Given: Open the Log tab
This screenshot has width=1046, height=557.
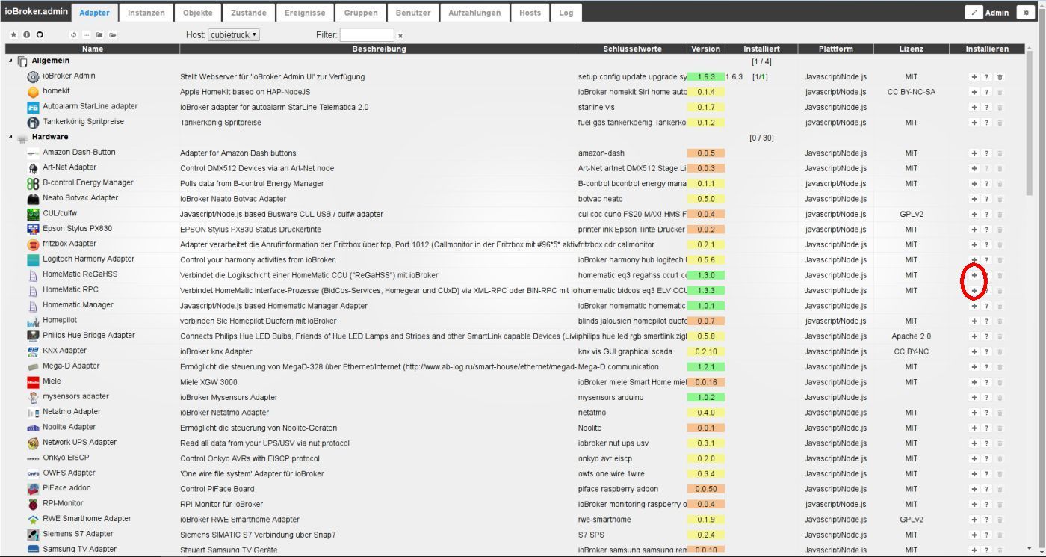Looking at the screenshot, I should coord(566,13).
